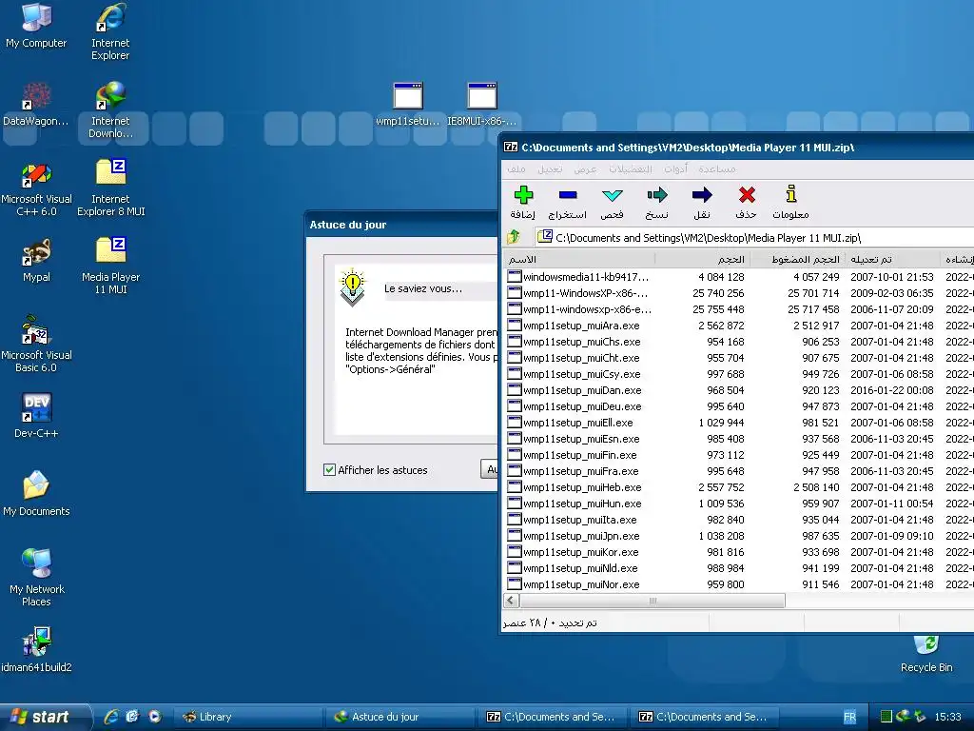This screenshot has height=731, width=974.
Task: Select file wmp11setup_muiJpn.exe
Action: 581,535
